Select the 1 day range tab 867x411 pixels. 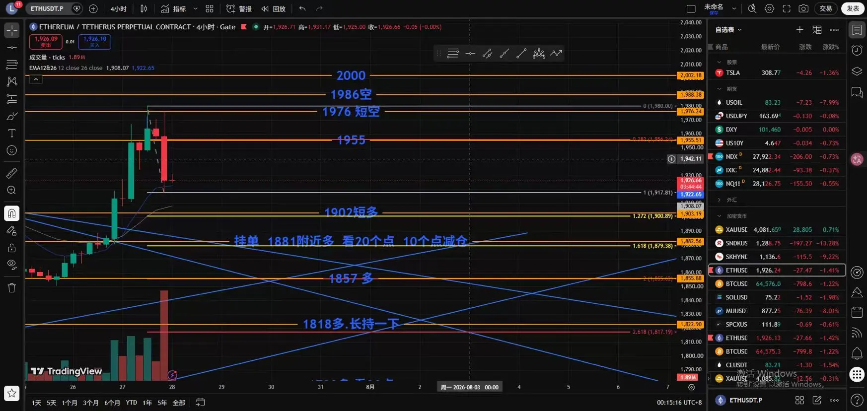36,403
